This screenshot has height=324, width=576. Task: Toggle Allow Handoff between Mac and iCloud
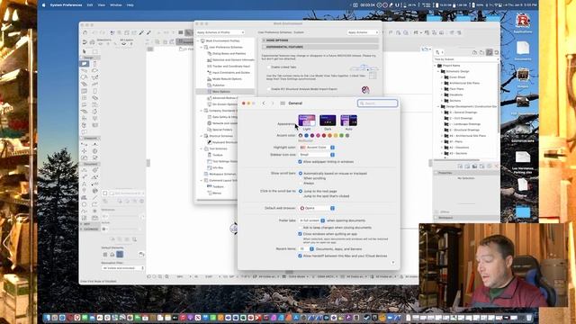(x=300, y=256)
